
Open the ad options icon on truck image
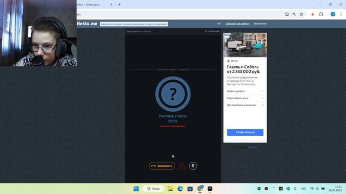tap(264, 36)
